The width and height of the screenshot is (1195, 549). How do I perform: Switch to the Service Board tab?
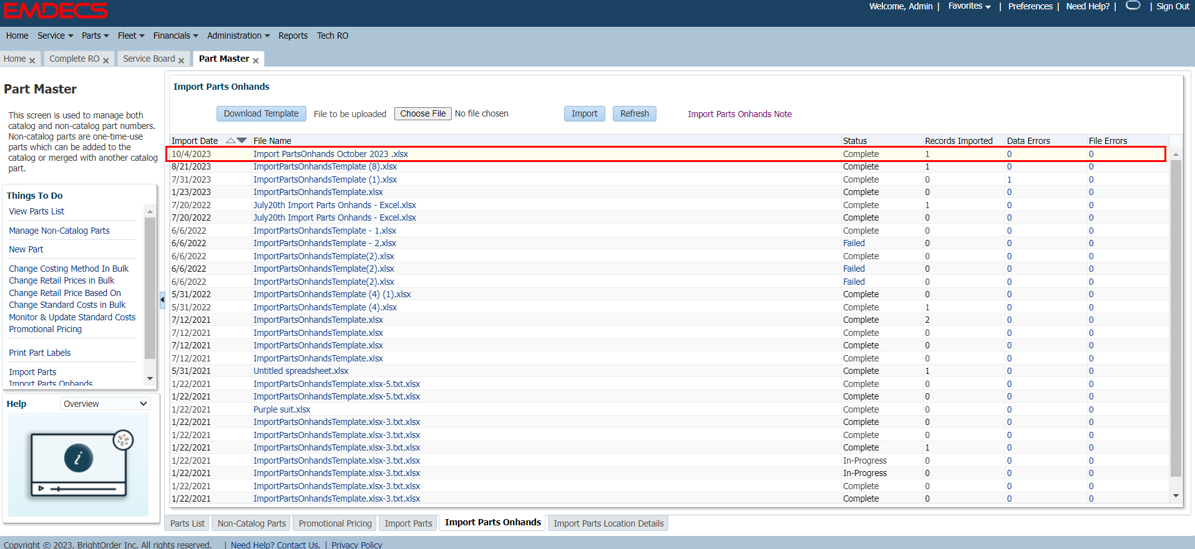(x=149, y=59)
